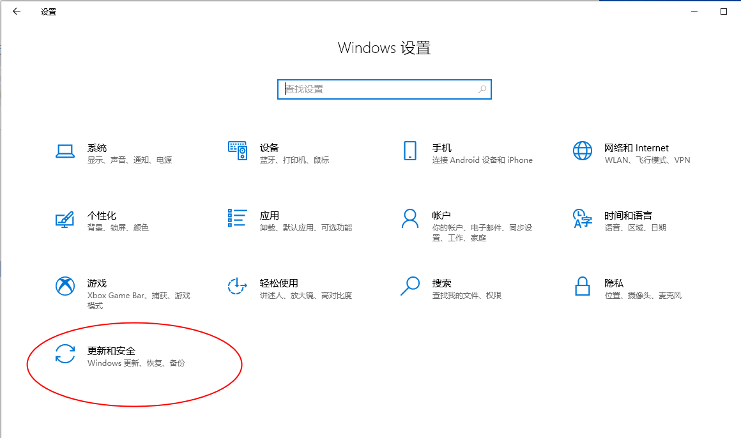Select 更新和安全 settings title

(x=112, y=351)
